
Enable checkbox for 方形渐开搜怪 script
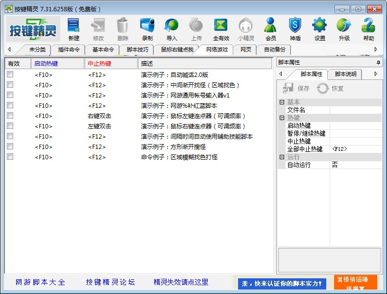click(x=10, y=147)
